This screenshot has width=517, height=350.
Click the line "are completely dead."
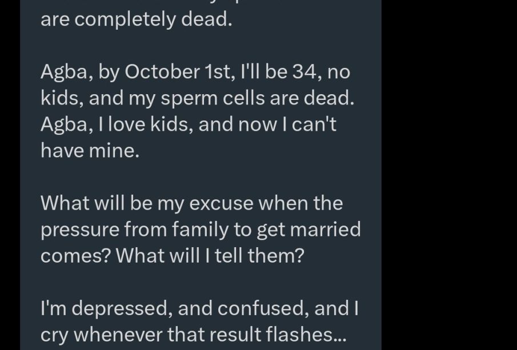pyautogui.click(x=137, y=19)
